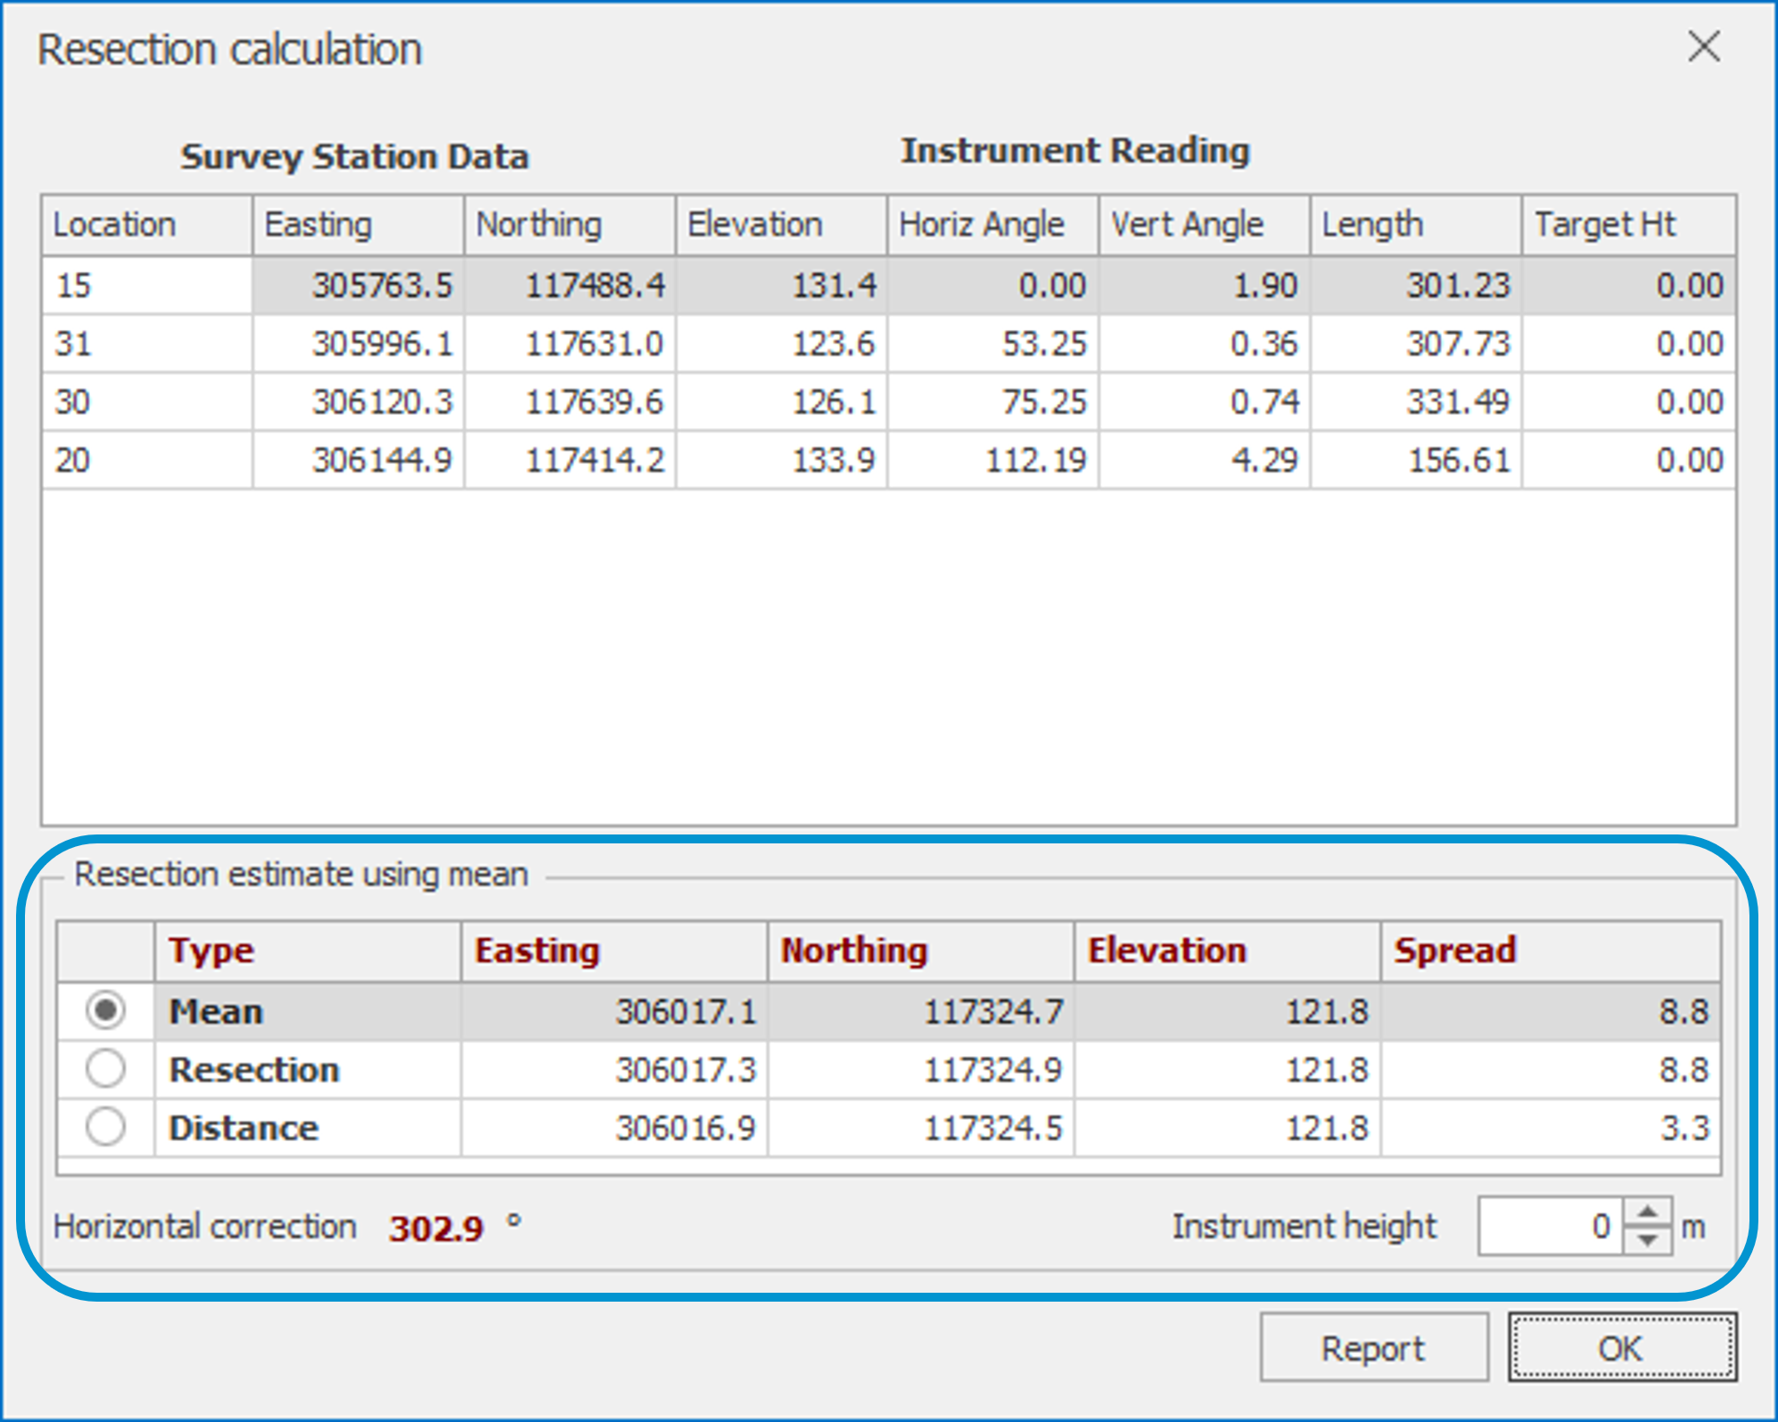The height and width of the screenshot is (1422, 1778).
Task: Select station row with location 31
Action: (x=147, y=344)
